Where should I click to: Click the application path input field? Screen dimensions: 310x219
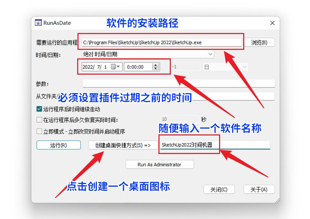[161, 42]
